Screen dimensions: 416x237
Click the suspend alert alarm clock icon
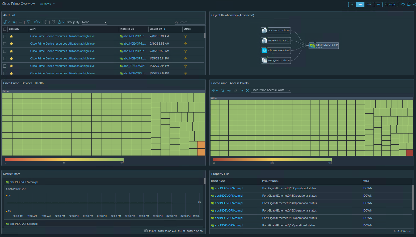point(53,22)
